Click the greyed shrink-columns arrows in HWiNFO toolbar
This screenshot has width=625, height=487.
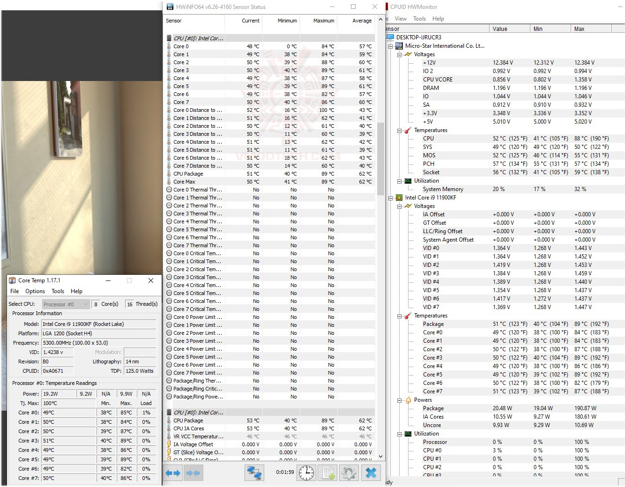tap(193, 473)
